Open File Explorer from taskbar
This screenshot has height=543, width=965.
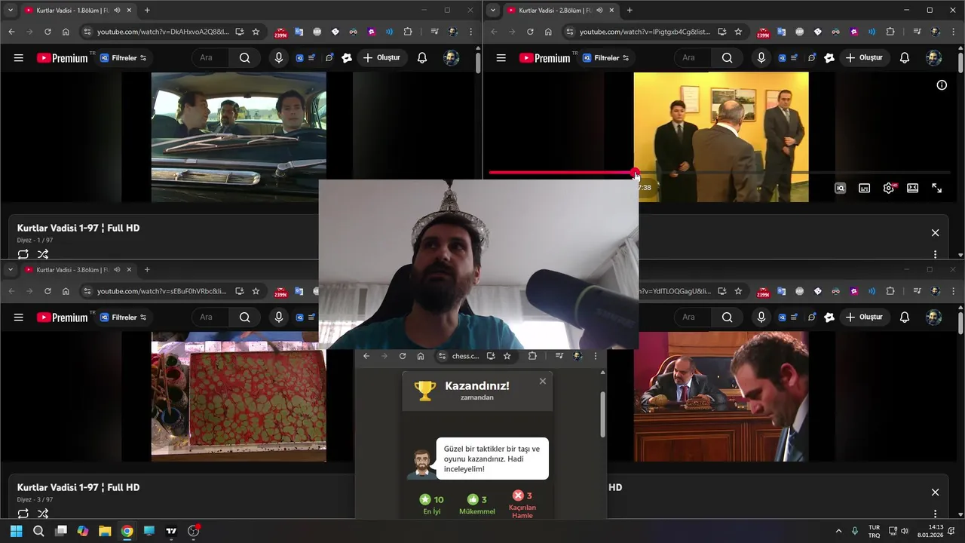105,531
